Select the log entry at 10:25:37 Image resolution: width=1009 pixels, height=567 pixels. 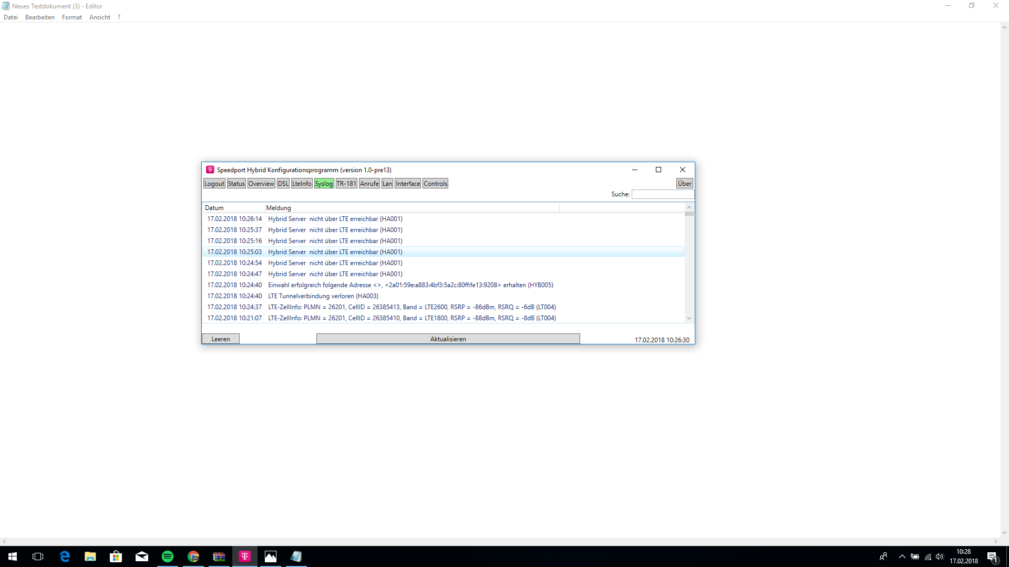coord(444,230)
